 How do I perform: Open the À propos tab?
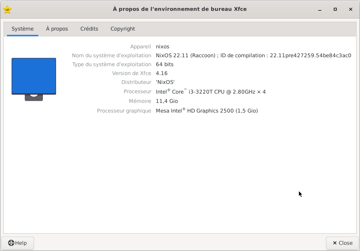pos(57,29)
